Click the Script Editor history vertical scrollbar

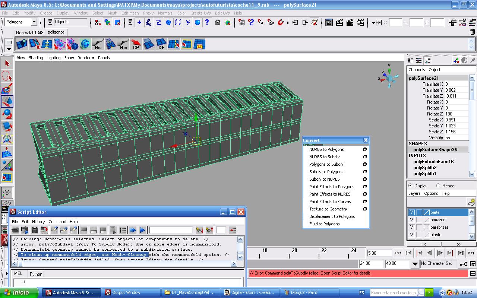point(240,248)
